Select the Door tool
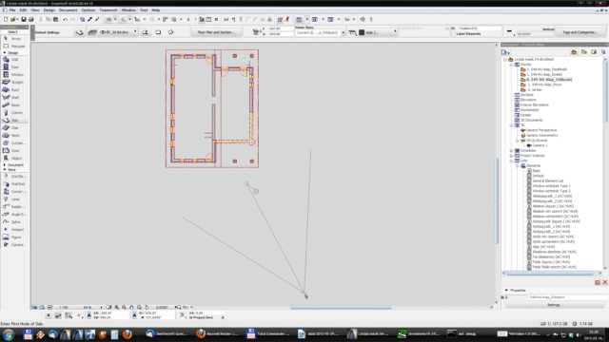 [x=14, y=67]
